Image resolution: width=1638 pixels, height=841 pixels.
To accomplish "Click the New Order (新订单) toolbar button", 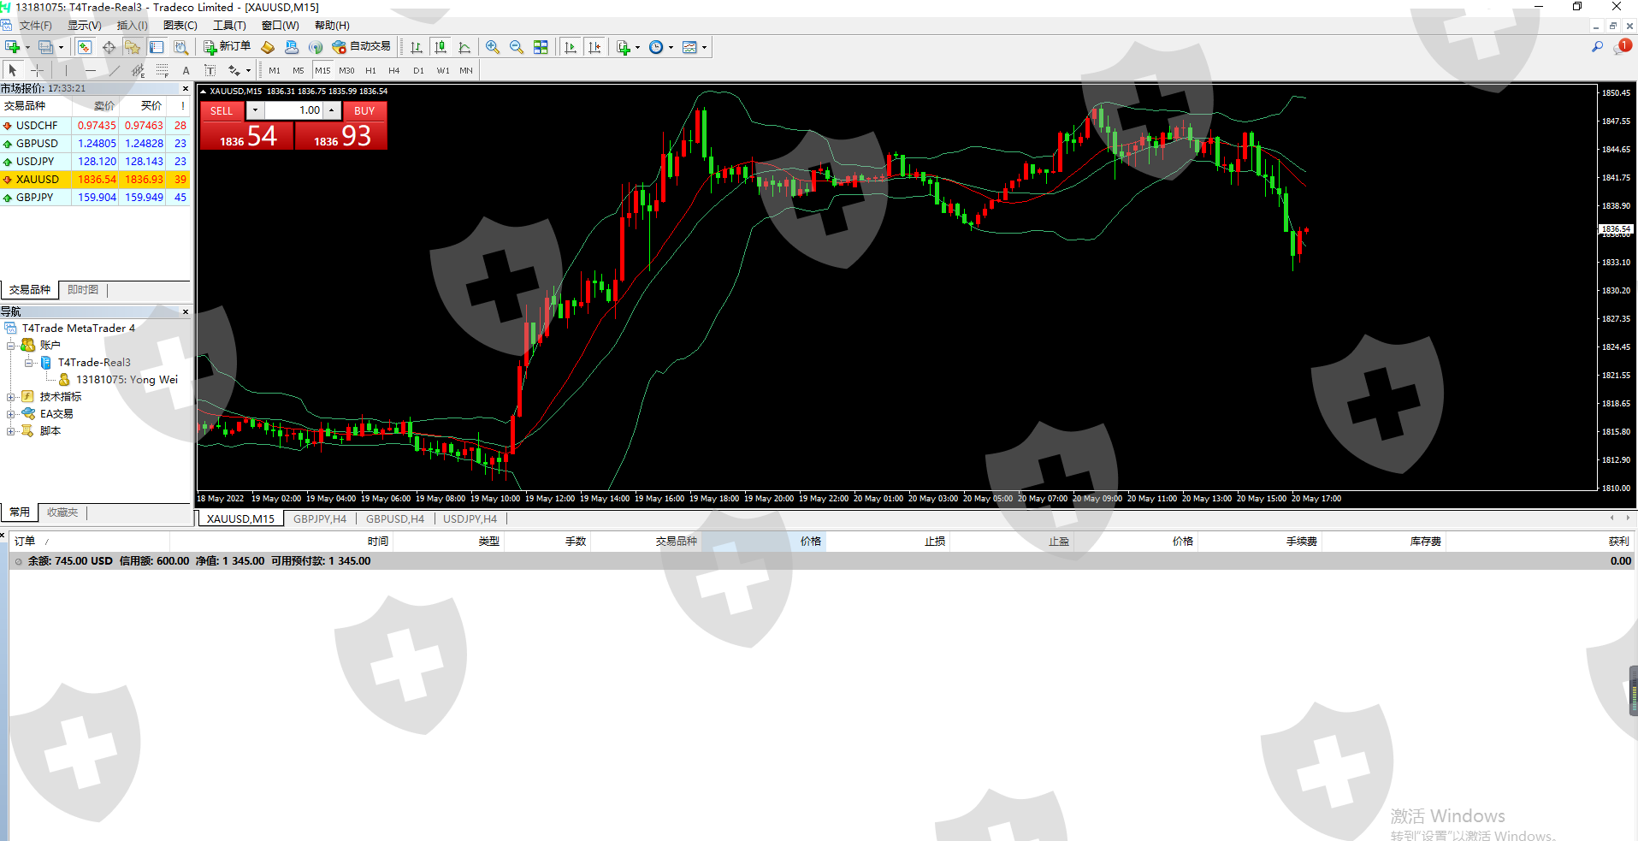I will click(227, 47).
